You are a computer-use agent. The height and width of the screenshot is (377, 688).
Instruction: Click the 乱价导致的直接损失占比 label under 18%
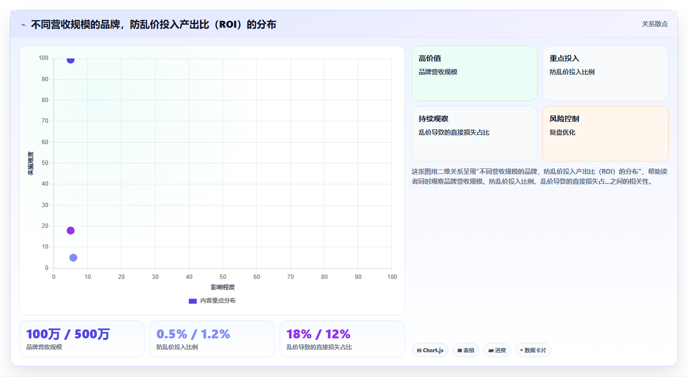[x=319, y=347]
